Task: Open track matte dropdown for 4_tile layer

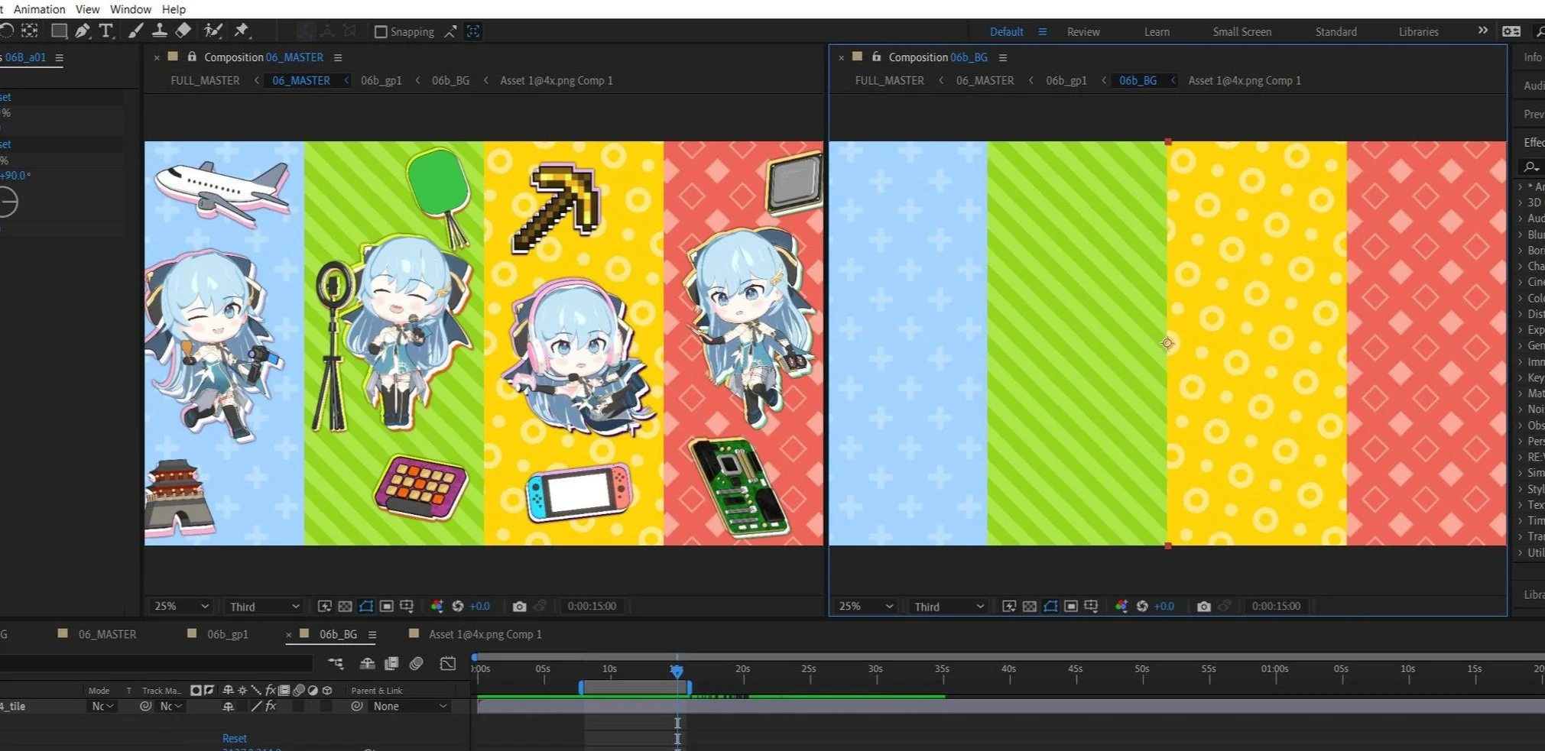Action: pyautogui.click(x=170, y=706)
